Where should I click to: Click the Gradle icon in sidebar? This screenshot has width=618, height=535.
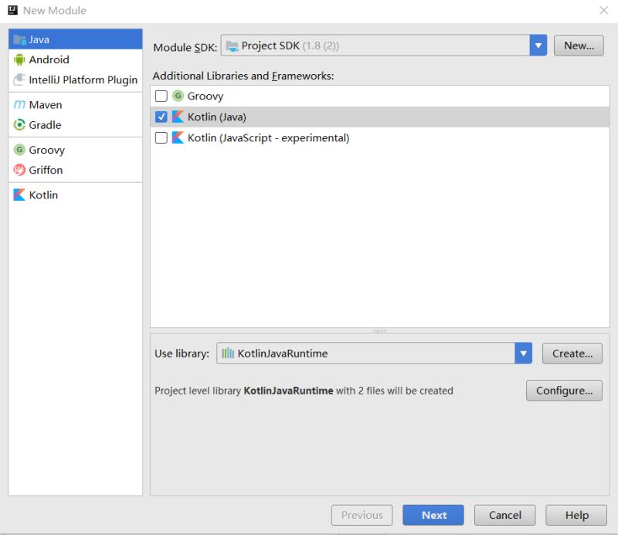click(19, 125)
